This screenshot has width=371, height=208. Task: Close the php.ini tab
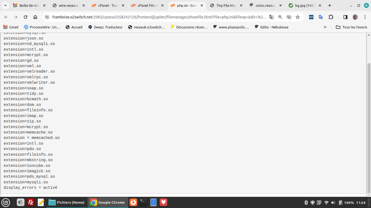(202, 6)
